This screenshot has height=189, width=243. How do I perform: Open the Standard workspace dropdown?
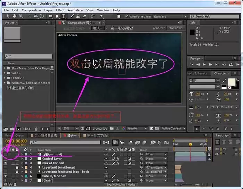[x=170, y=16]
